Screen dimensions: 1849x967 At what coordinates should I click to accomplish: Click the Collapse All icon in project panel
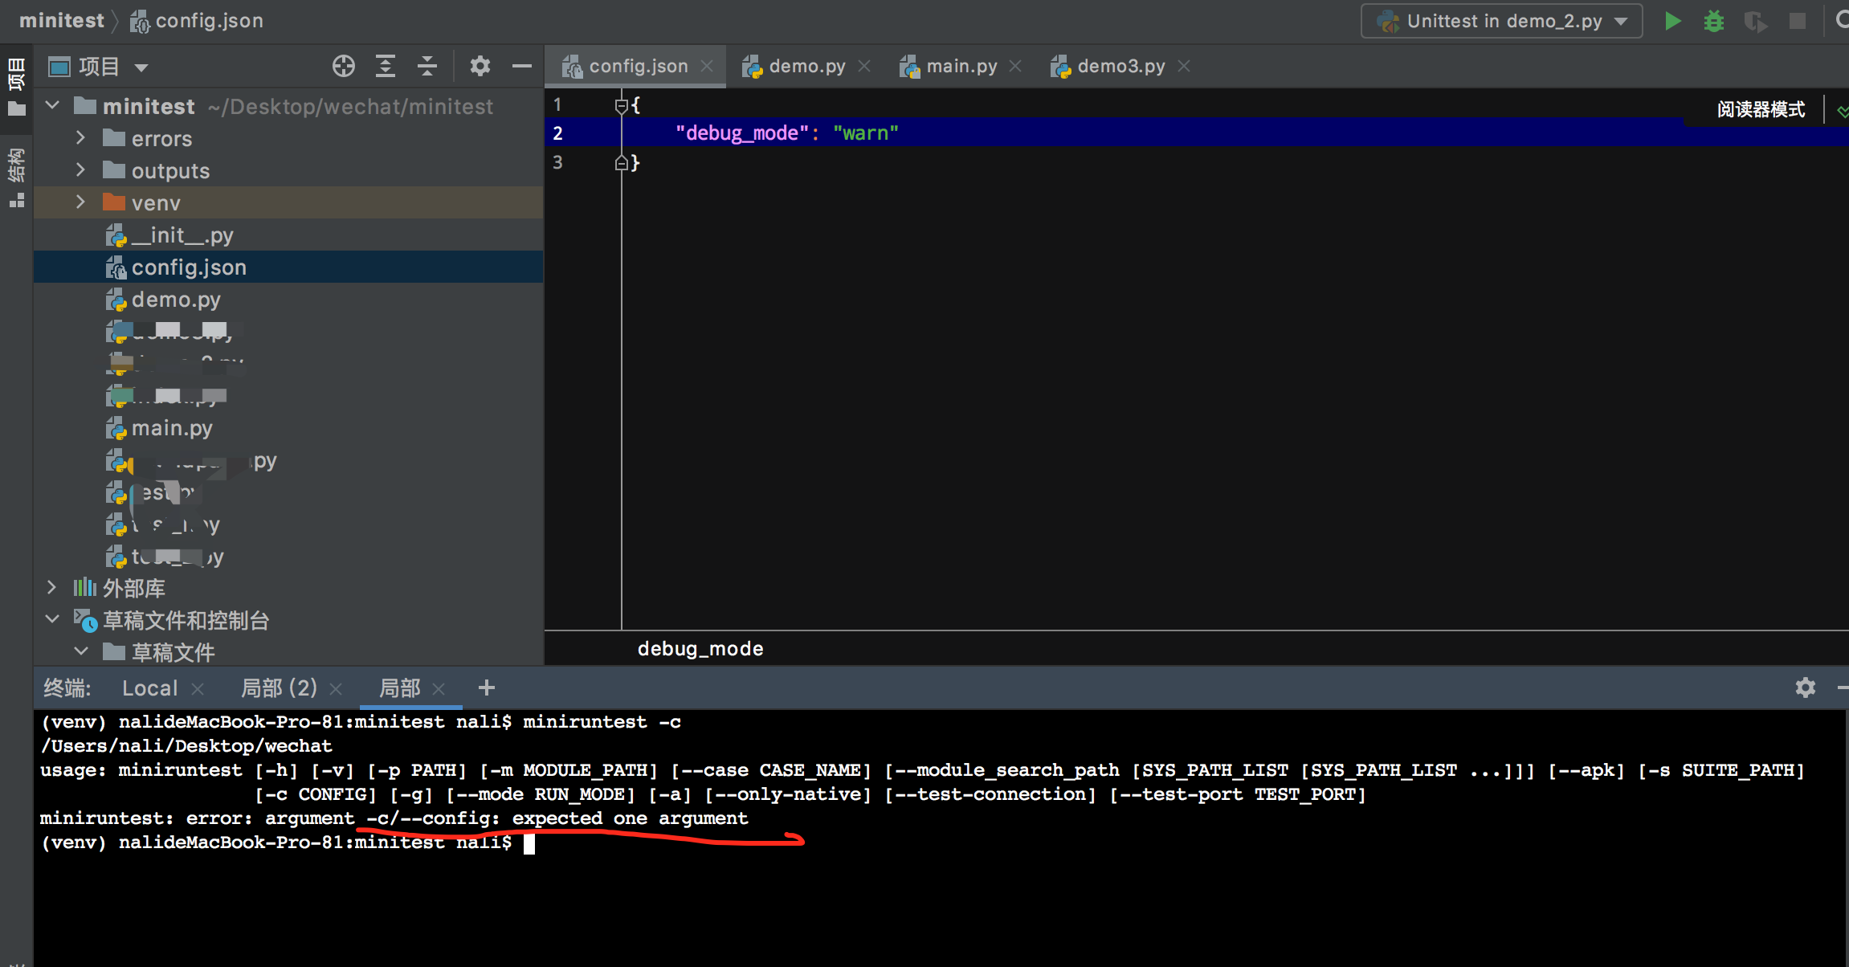427,66
